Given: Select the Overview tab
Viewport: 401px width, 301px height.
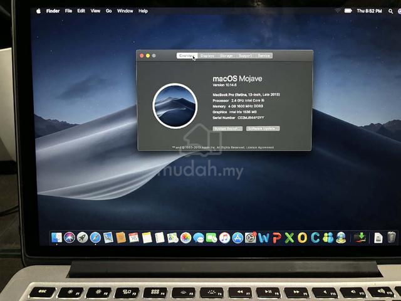Looking at the screenshot, I should click(x=187, y=56).
